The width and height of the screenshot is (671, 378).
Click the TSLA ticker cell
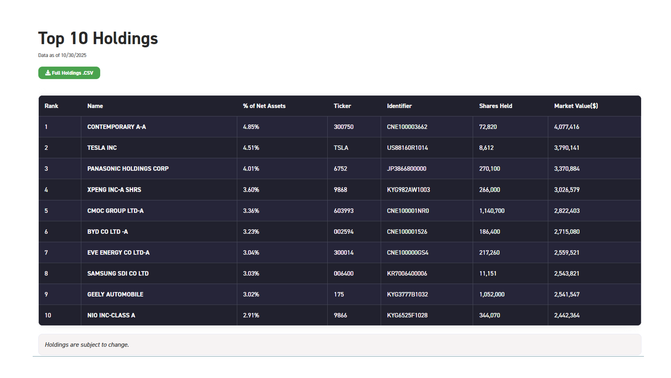click(341, 148)
